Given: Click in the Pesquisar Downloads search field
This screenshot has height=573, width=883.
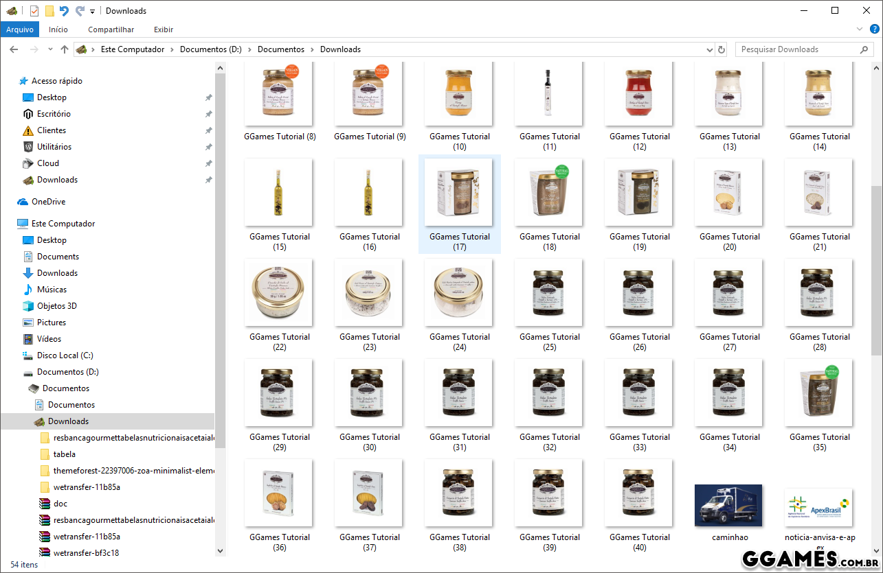Looking at the screenshot, I should [797, 49].
